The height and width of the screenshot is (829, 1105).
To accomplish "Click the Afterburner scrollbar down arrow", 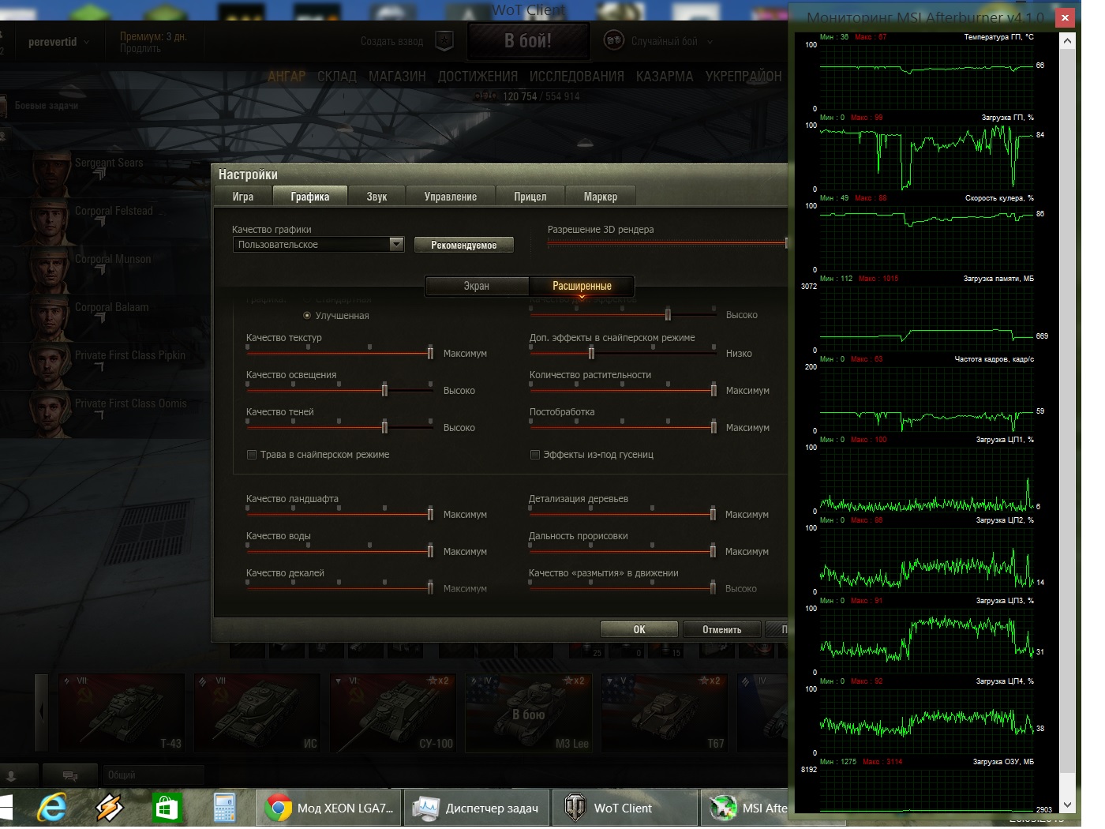I will pyautogui.click(x=1068, y=805).
